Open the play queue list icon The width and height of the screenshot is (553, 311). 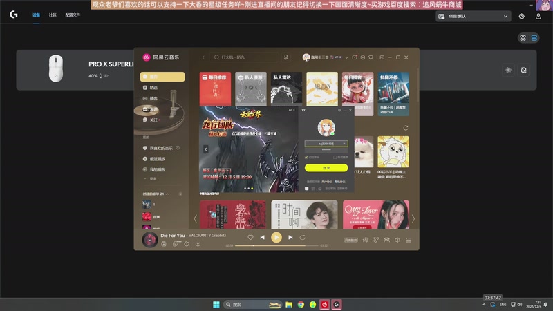tap(408, 240)
